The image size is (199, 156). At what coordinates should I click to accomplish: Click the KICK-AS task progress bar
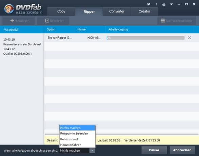pos(145,38)
